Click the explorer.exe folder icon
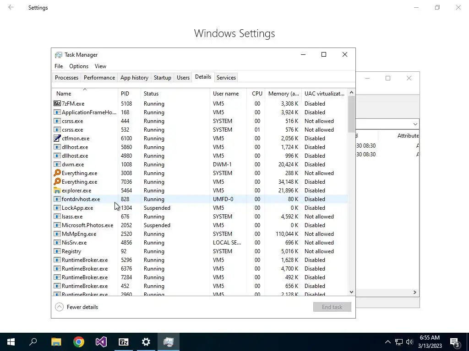The image size is (469, 351). click(57, 191)
